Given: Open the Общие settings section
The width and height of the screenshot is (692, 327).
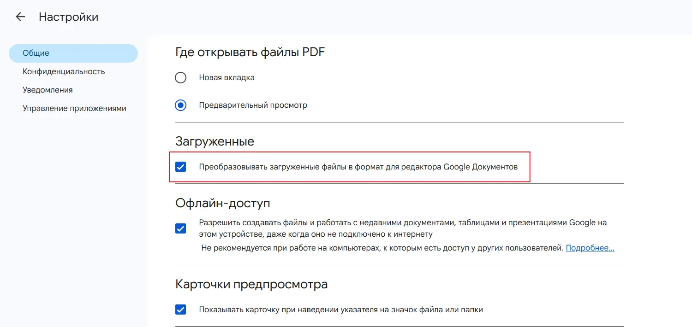Looking at the screenshot, I should 73,53.
